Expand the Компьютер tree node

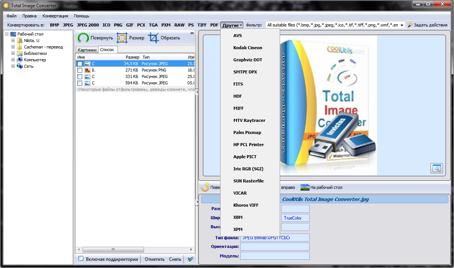click(x=13, y=60)
